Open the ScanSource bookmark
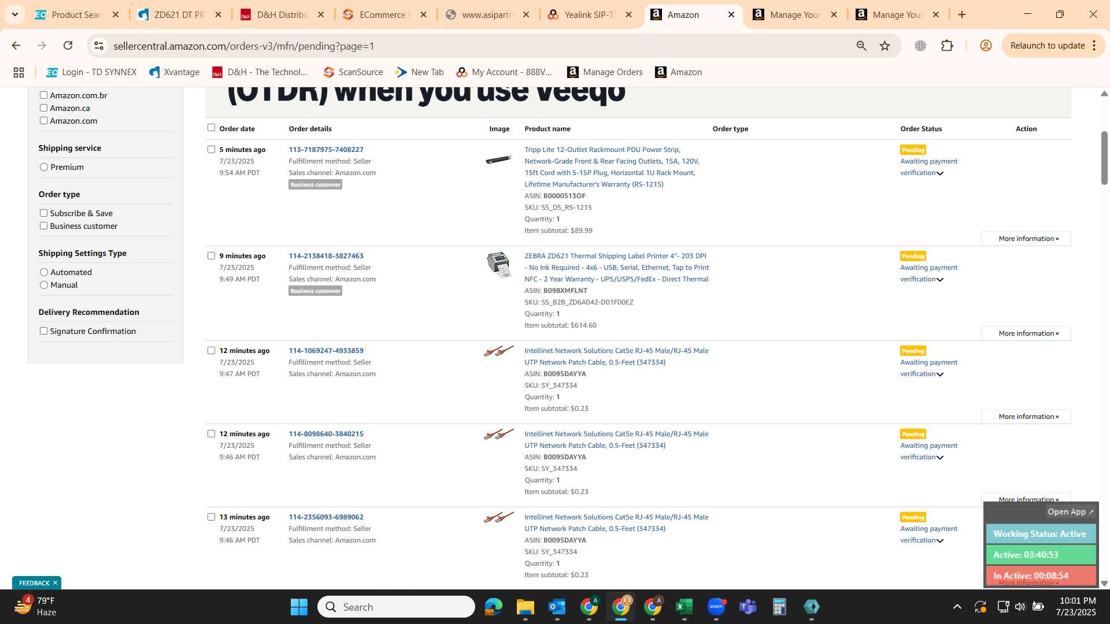Image resolution: width=1110 pixels, height=624 pixels. tap(353, 72)
